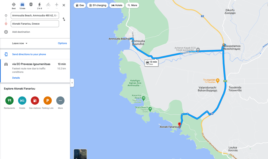Screen dimensions: 268x159
Task: Filter map by EV charging
Action: click(98, 5)
